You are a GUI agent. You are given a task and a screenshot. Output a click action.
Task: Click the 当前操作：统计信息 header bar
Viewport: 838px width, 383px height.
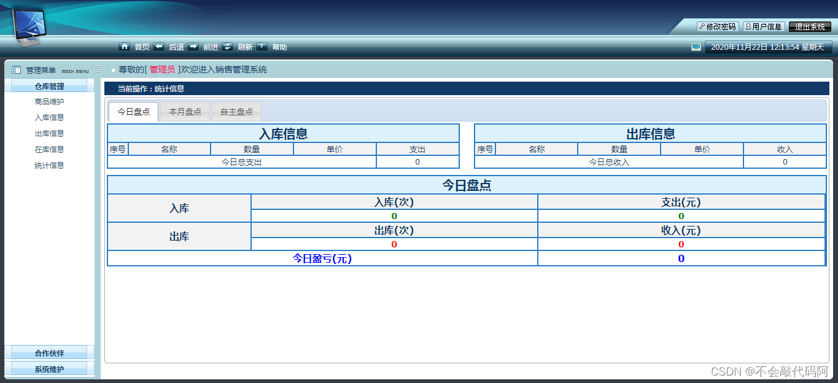(467, 88)
